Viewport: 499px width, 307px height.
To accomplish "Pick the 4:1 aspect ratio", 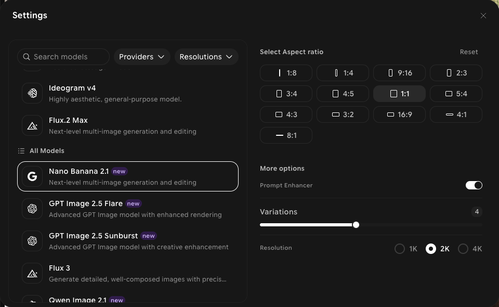I will click(456, 114).
